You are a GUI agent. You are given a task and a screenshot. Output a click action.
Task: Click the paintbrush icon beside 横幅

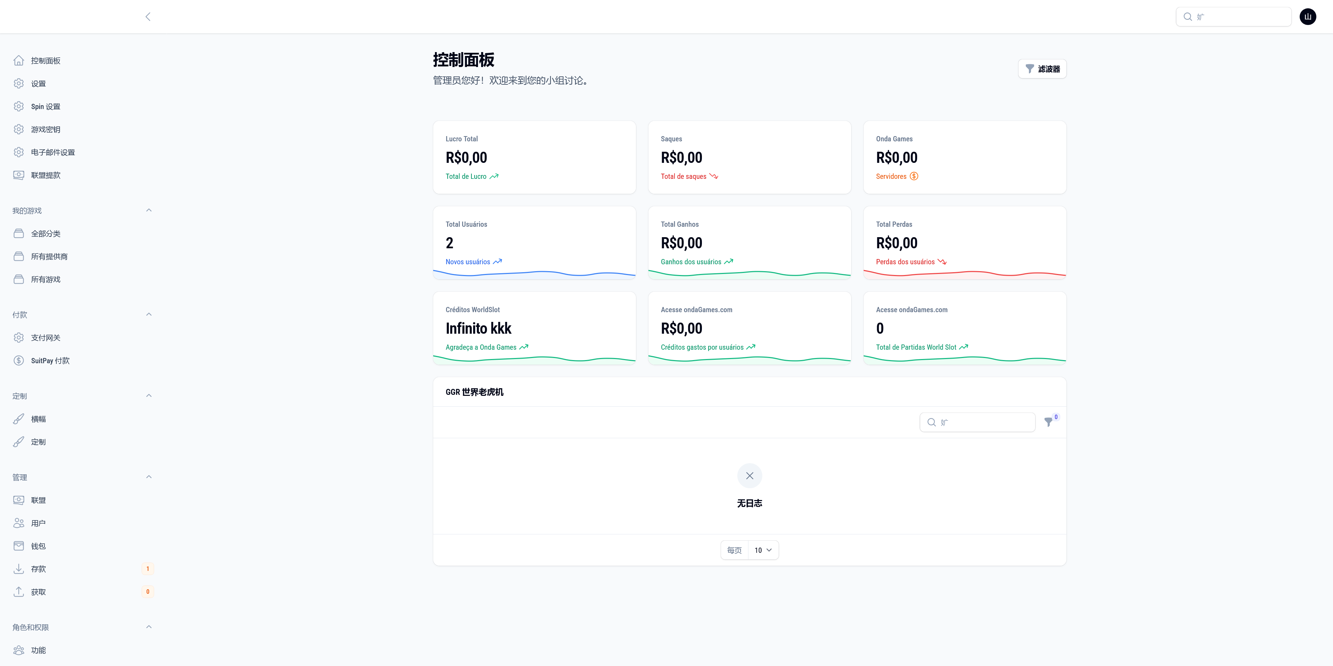click(19, 419)
